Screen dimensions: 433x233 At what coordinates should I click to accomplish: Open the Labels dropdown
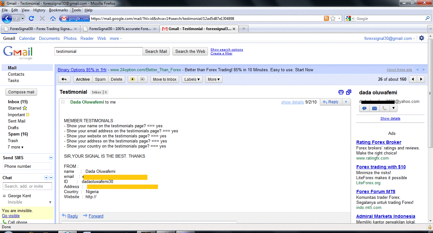click(192, 79)
